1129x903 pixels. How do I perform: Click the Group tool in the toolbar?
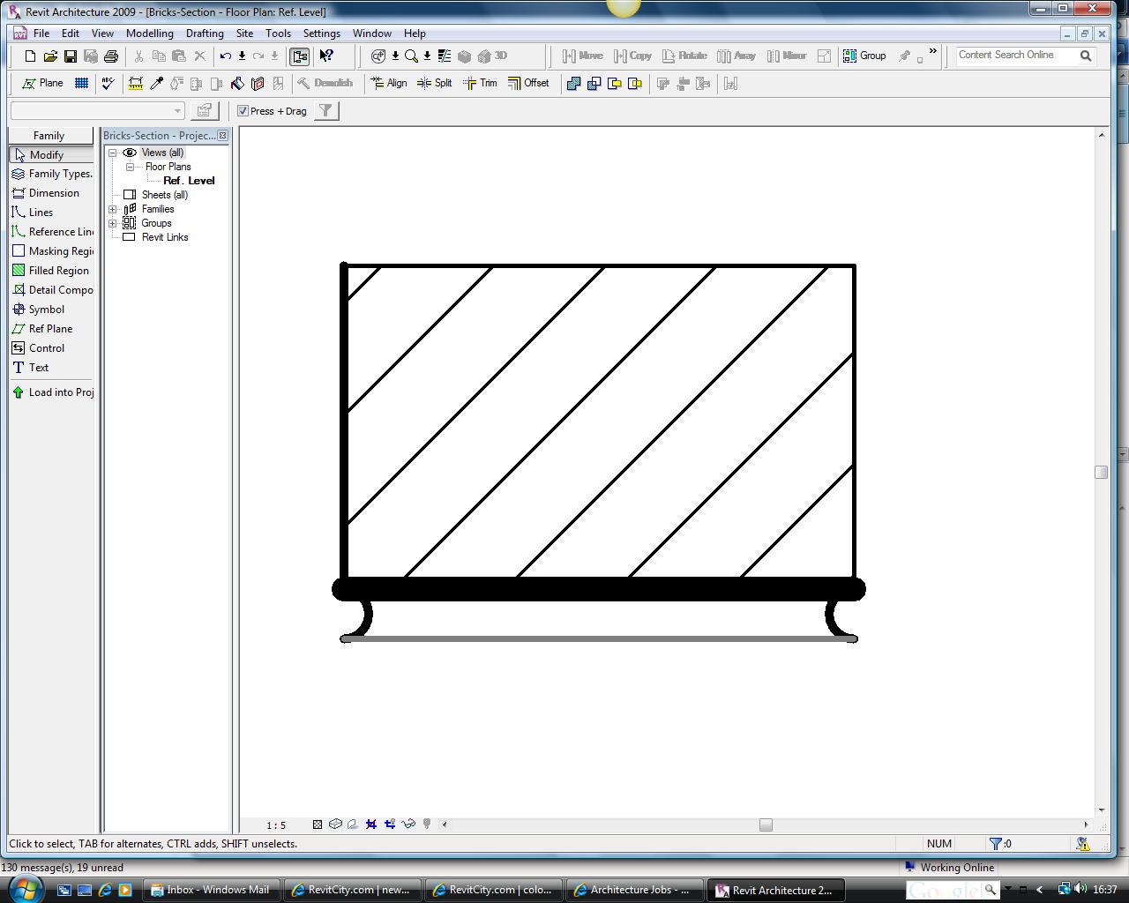[x=864, y=56]
